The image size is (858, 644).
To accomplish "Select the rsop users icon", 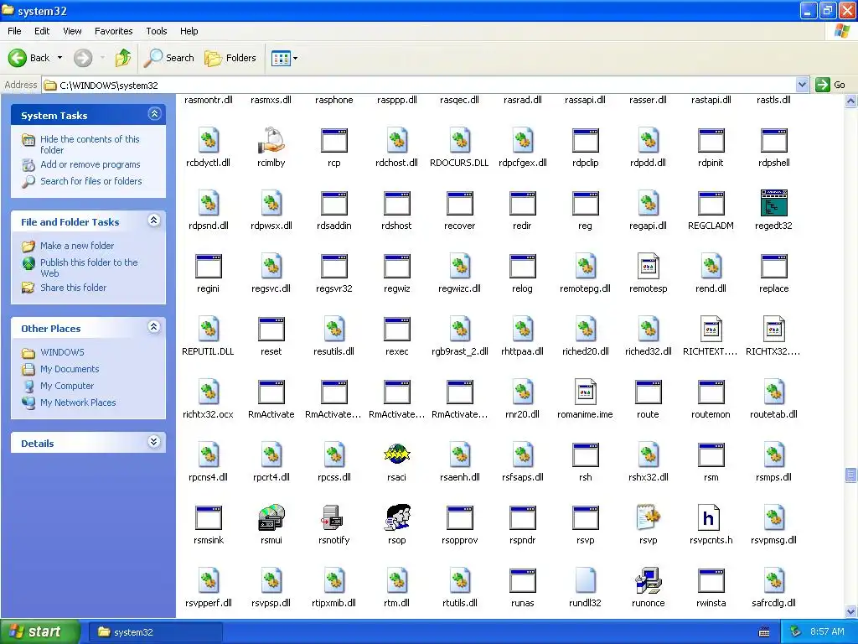I will [x=396, y=517].
